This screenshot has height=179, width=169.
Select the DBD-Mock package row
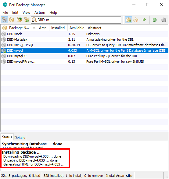(84, 34)
